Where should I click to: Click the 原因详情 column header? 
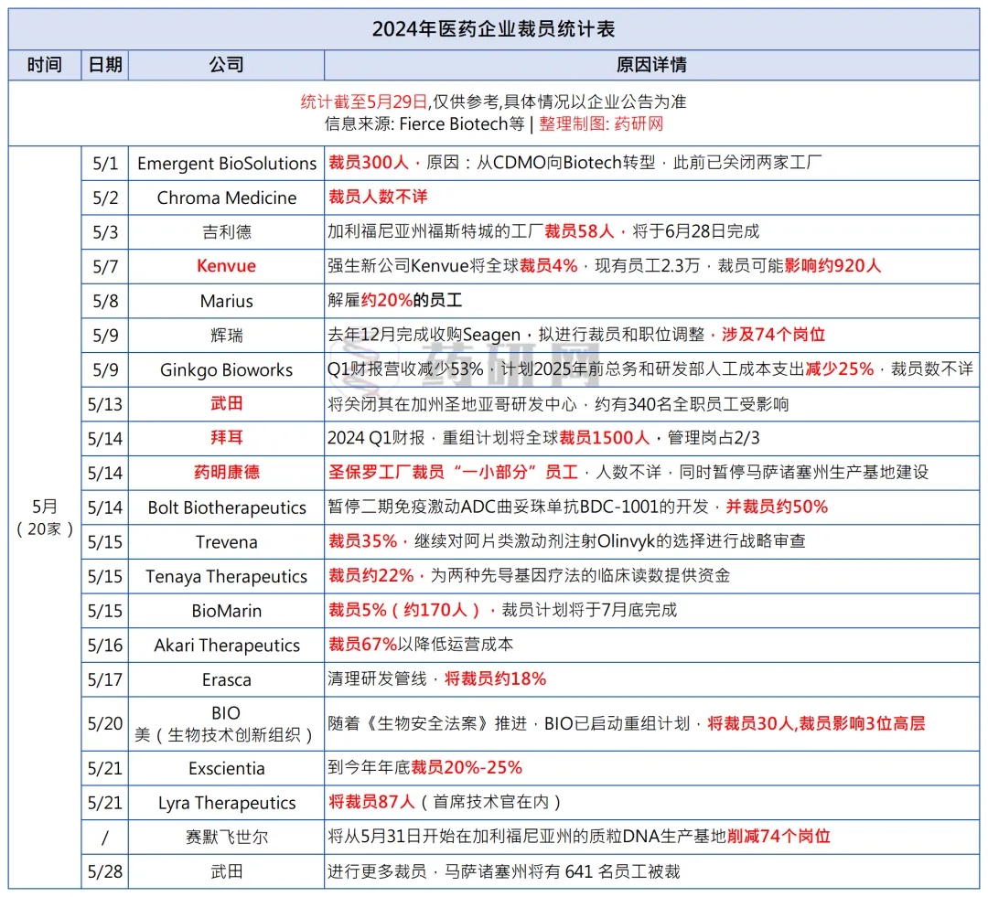(x=651, y=65)
